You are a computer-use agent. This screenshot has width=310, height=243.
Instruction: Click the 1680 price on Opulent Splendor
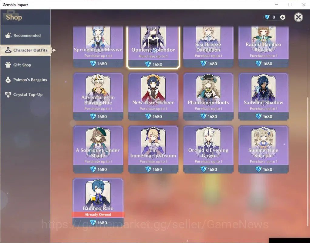coord(157,64)
